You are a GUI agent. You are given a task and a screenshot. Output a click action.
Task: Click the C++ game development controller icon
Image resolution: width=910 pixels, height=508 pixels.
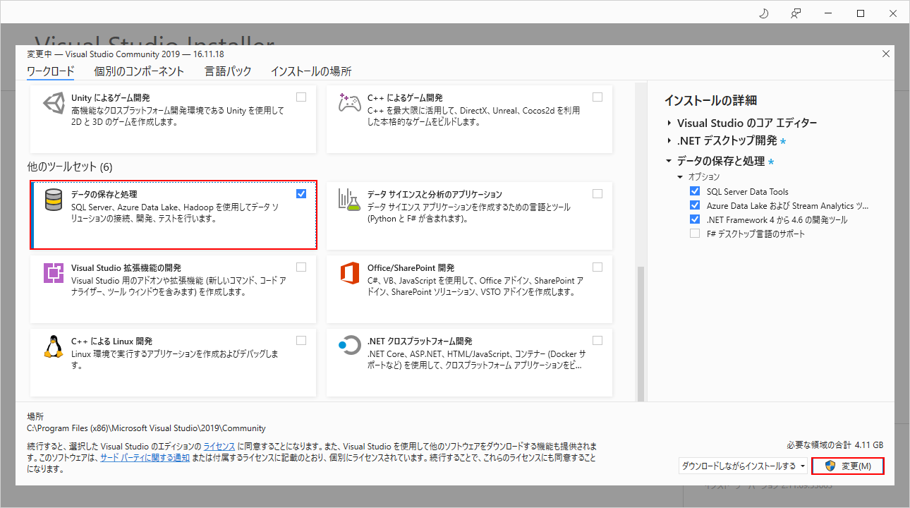pyautogui.click(x=350, y=104)
